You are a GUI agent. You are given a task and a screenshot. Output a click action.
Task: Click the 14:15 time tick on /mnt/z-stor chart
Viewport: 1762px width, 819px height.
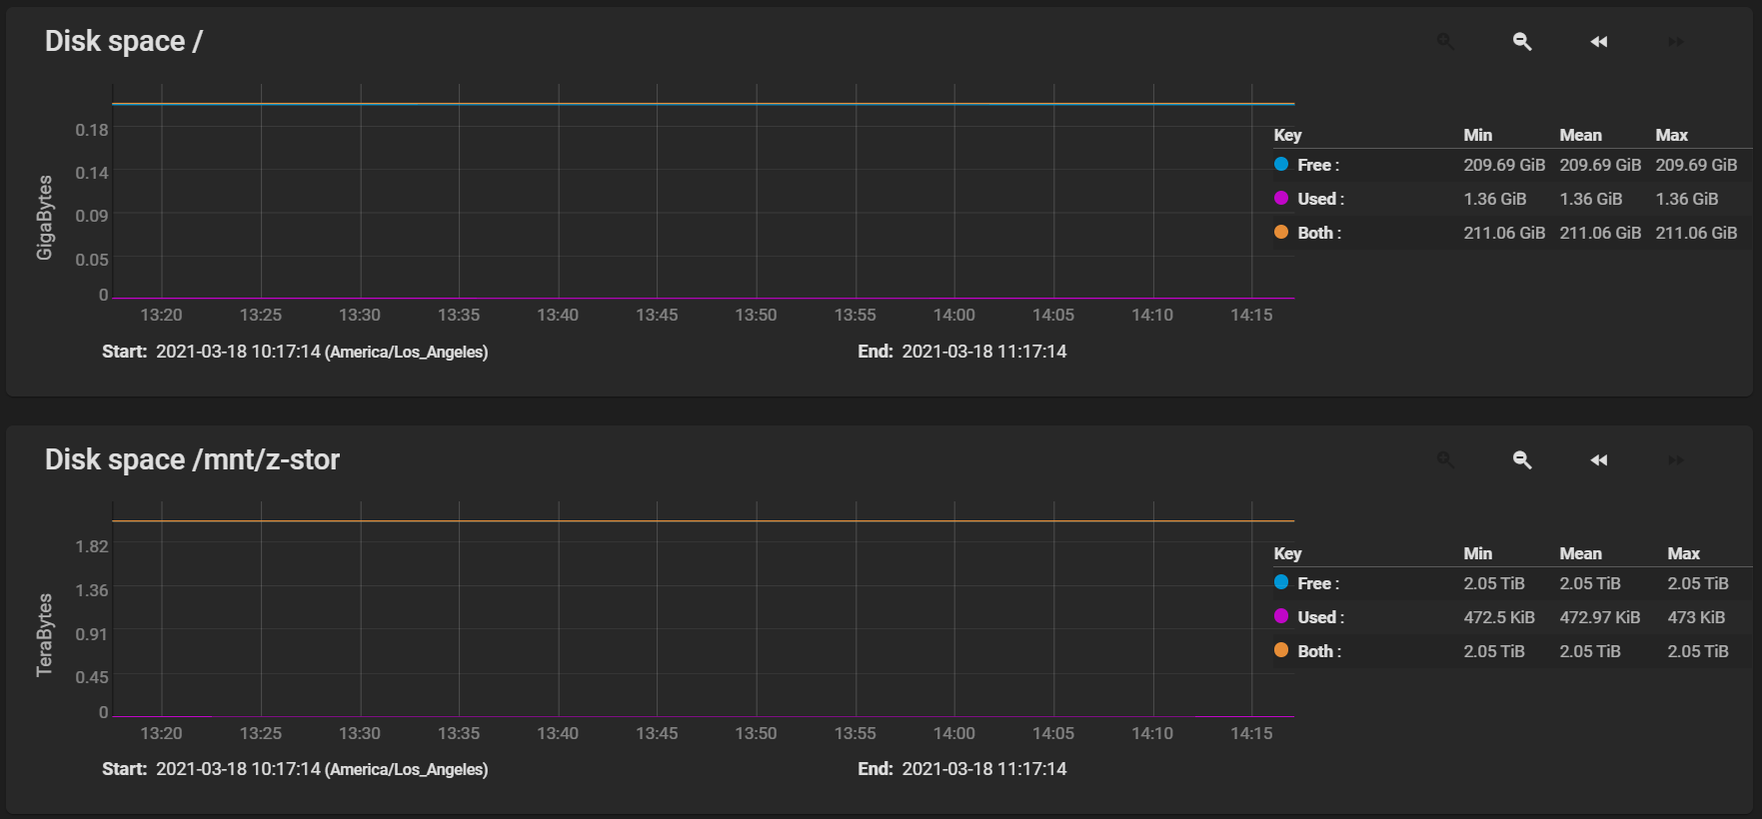pyautogui.click(x=1251, y=733)
